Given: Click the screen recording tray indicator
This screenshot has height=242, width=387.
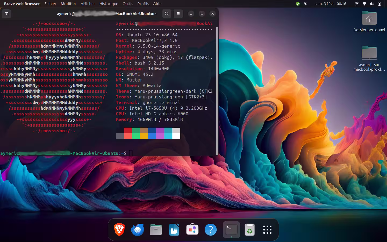Looking at the screenshot, I should coord(305,4).
